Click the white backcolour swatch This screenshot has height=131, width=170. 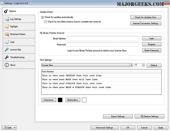tap(84, 100)
